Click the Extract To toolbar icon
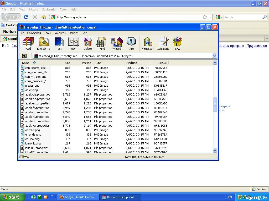 click(44, 44)
